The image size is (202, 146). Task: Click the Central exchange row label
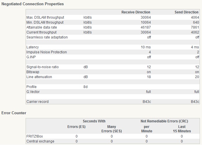(40, 141)
